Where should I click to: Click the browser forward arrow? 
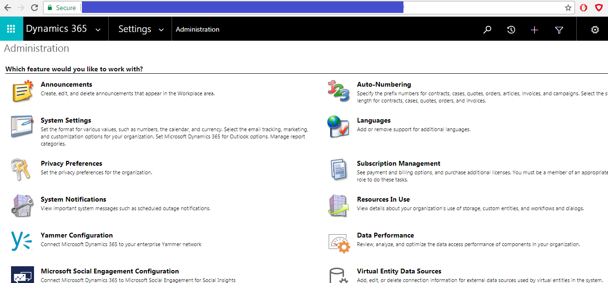click(21, 8)
